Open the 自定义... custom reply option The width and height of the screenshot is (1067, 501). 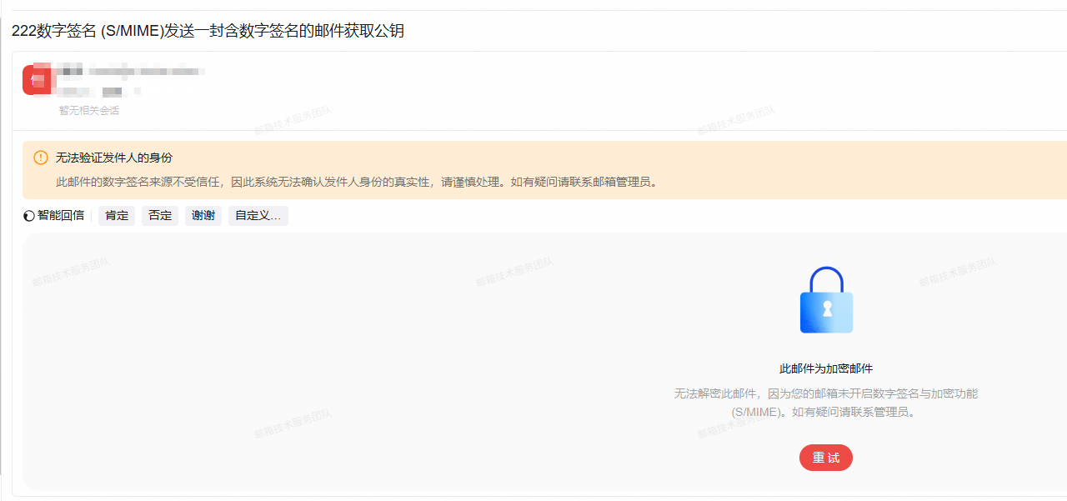point(258,216)
